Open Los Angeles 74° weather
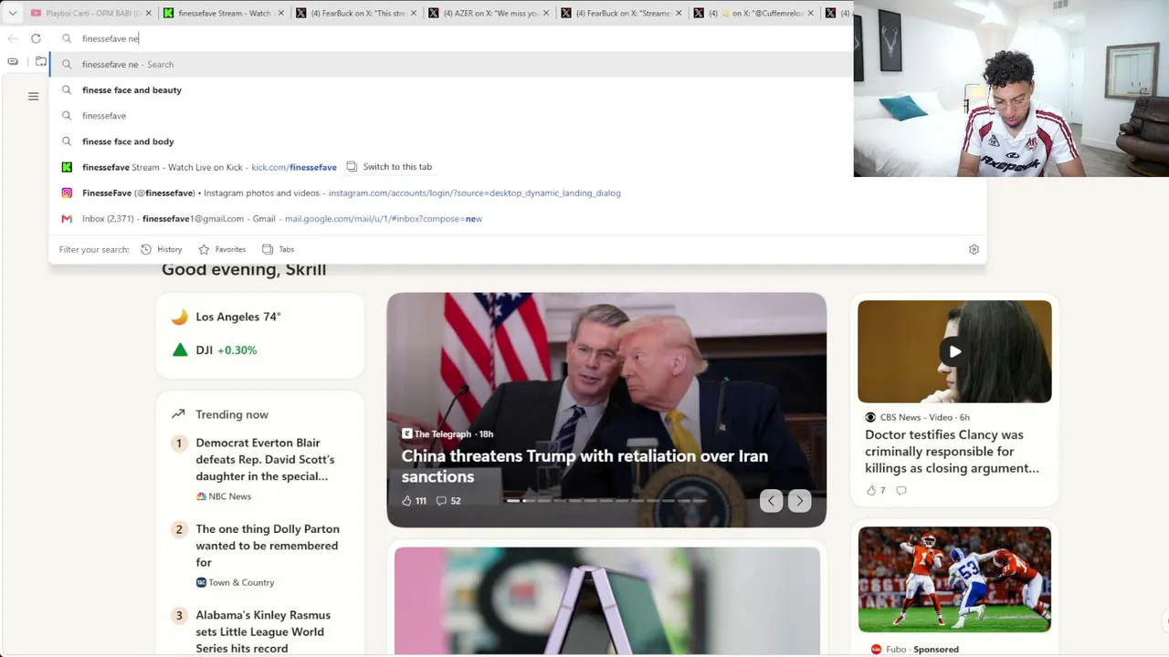1169x657 pixels. pyautogui.click(x=238, y=317)
